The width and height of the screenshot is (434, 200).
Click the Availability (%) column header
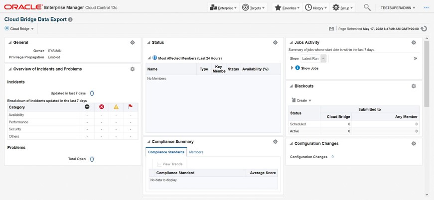pos(261,69)
